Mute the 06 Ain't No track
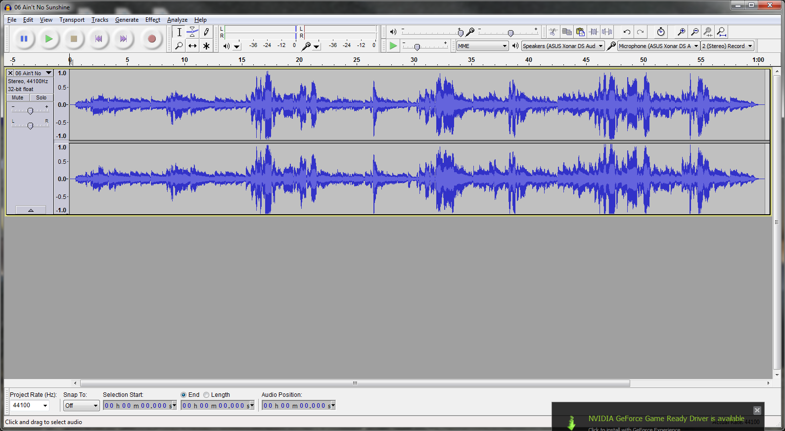The image size is (785, 431). 18,98
